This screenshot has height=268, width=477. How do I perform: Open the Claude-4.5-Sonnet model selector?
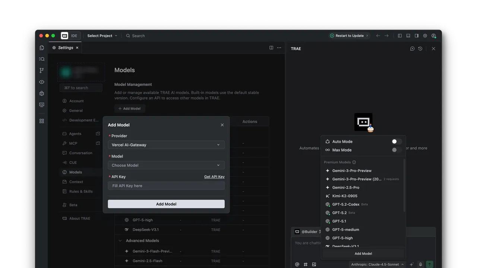pos(378,264)
